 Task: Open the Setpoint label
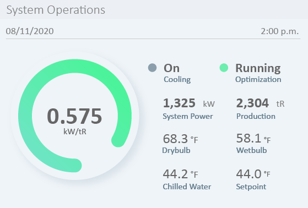251,187
